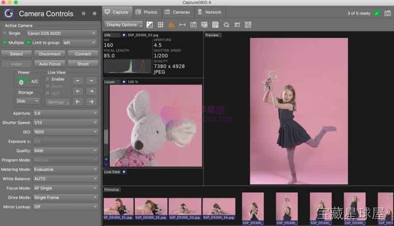Viewport: 394px width, 226px height.
Task: Click the green ready status checkmark
Action: point(377,13)
